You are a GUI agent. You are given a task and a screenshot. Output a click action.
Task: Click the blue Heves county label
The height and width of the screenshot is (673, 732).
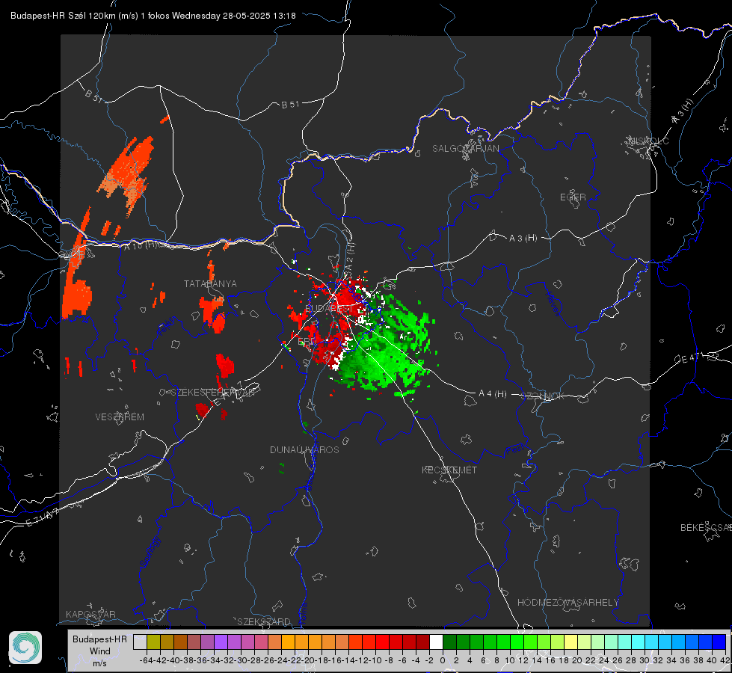553,304
